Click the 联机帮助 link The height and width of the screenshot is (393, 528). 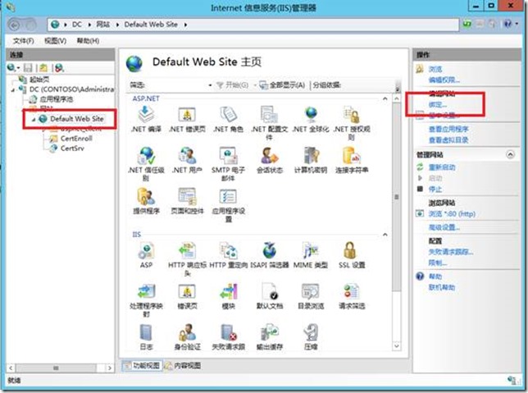click(441, 287)
